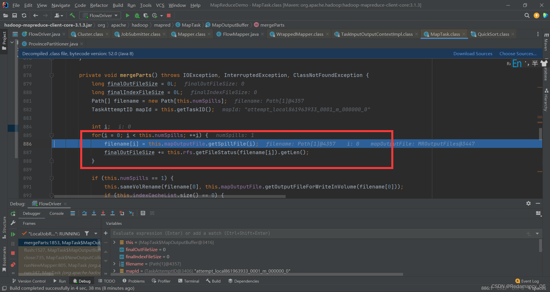The width and height of the screenshot is (550, 292).
Task: Click the Build project hammer icon
Action: [72, 15]
